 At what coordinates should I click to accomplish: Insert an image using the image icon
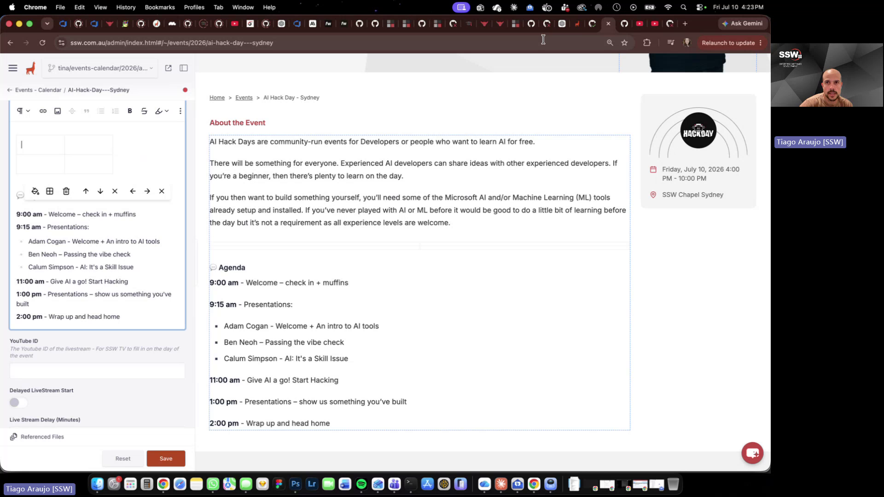pyautogui.click(x=58, y=111)
